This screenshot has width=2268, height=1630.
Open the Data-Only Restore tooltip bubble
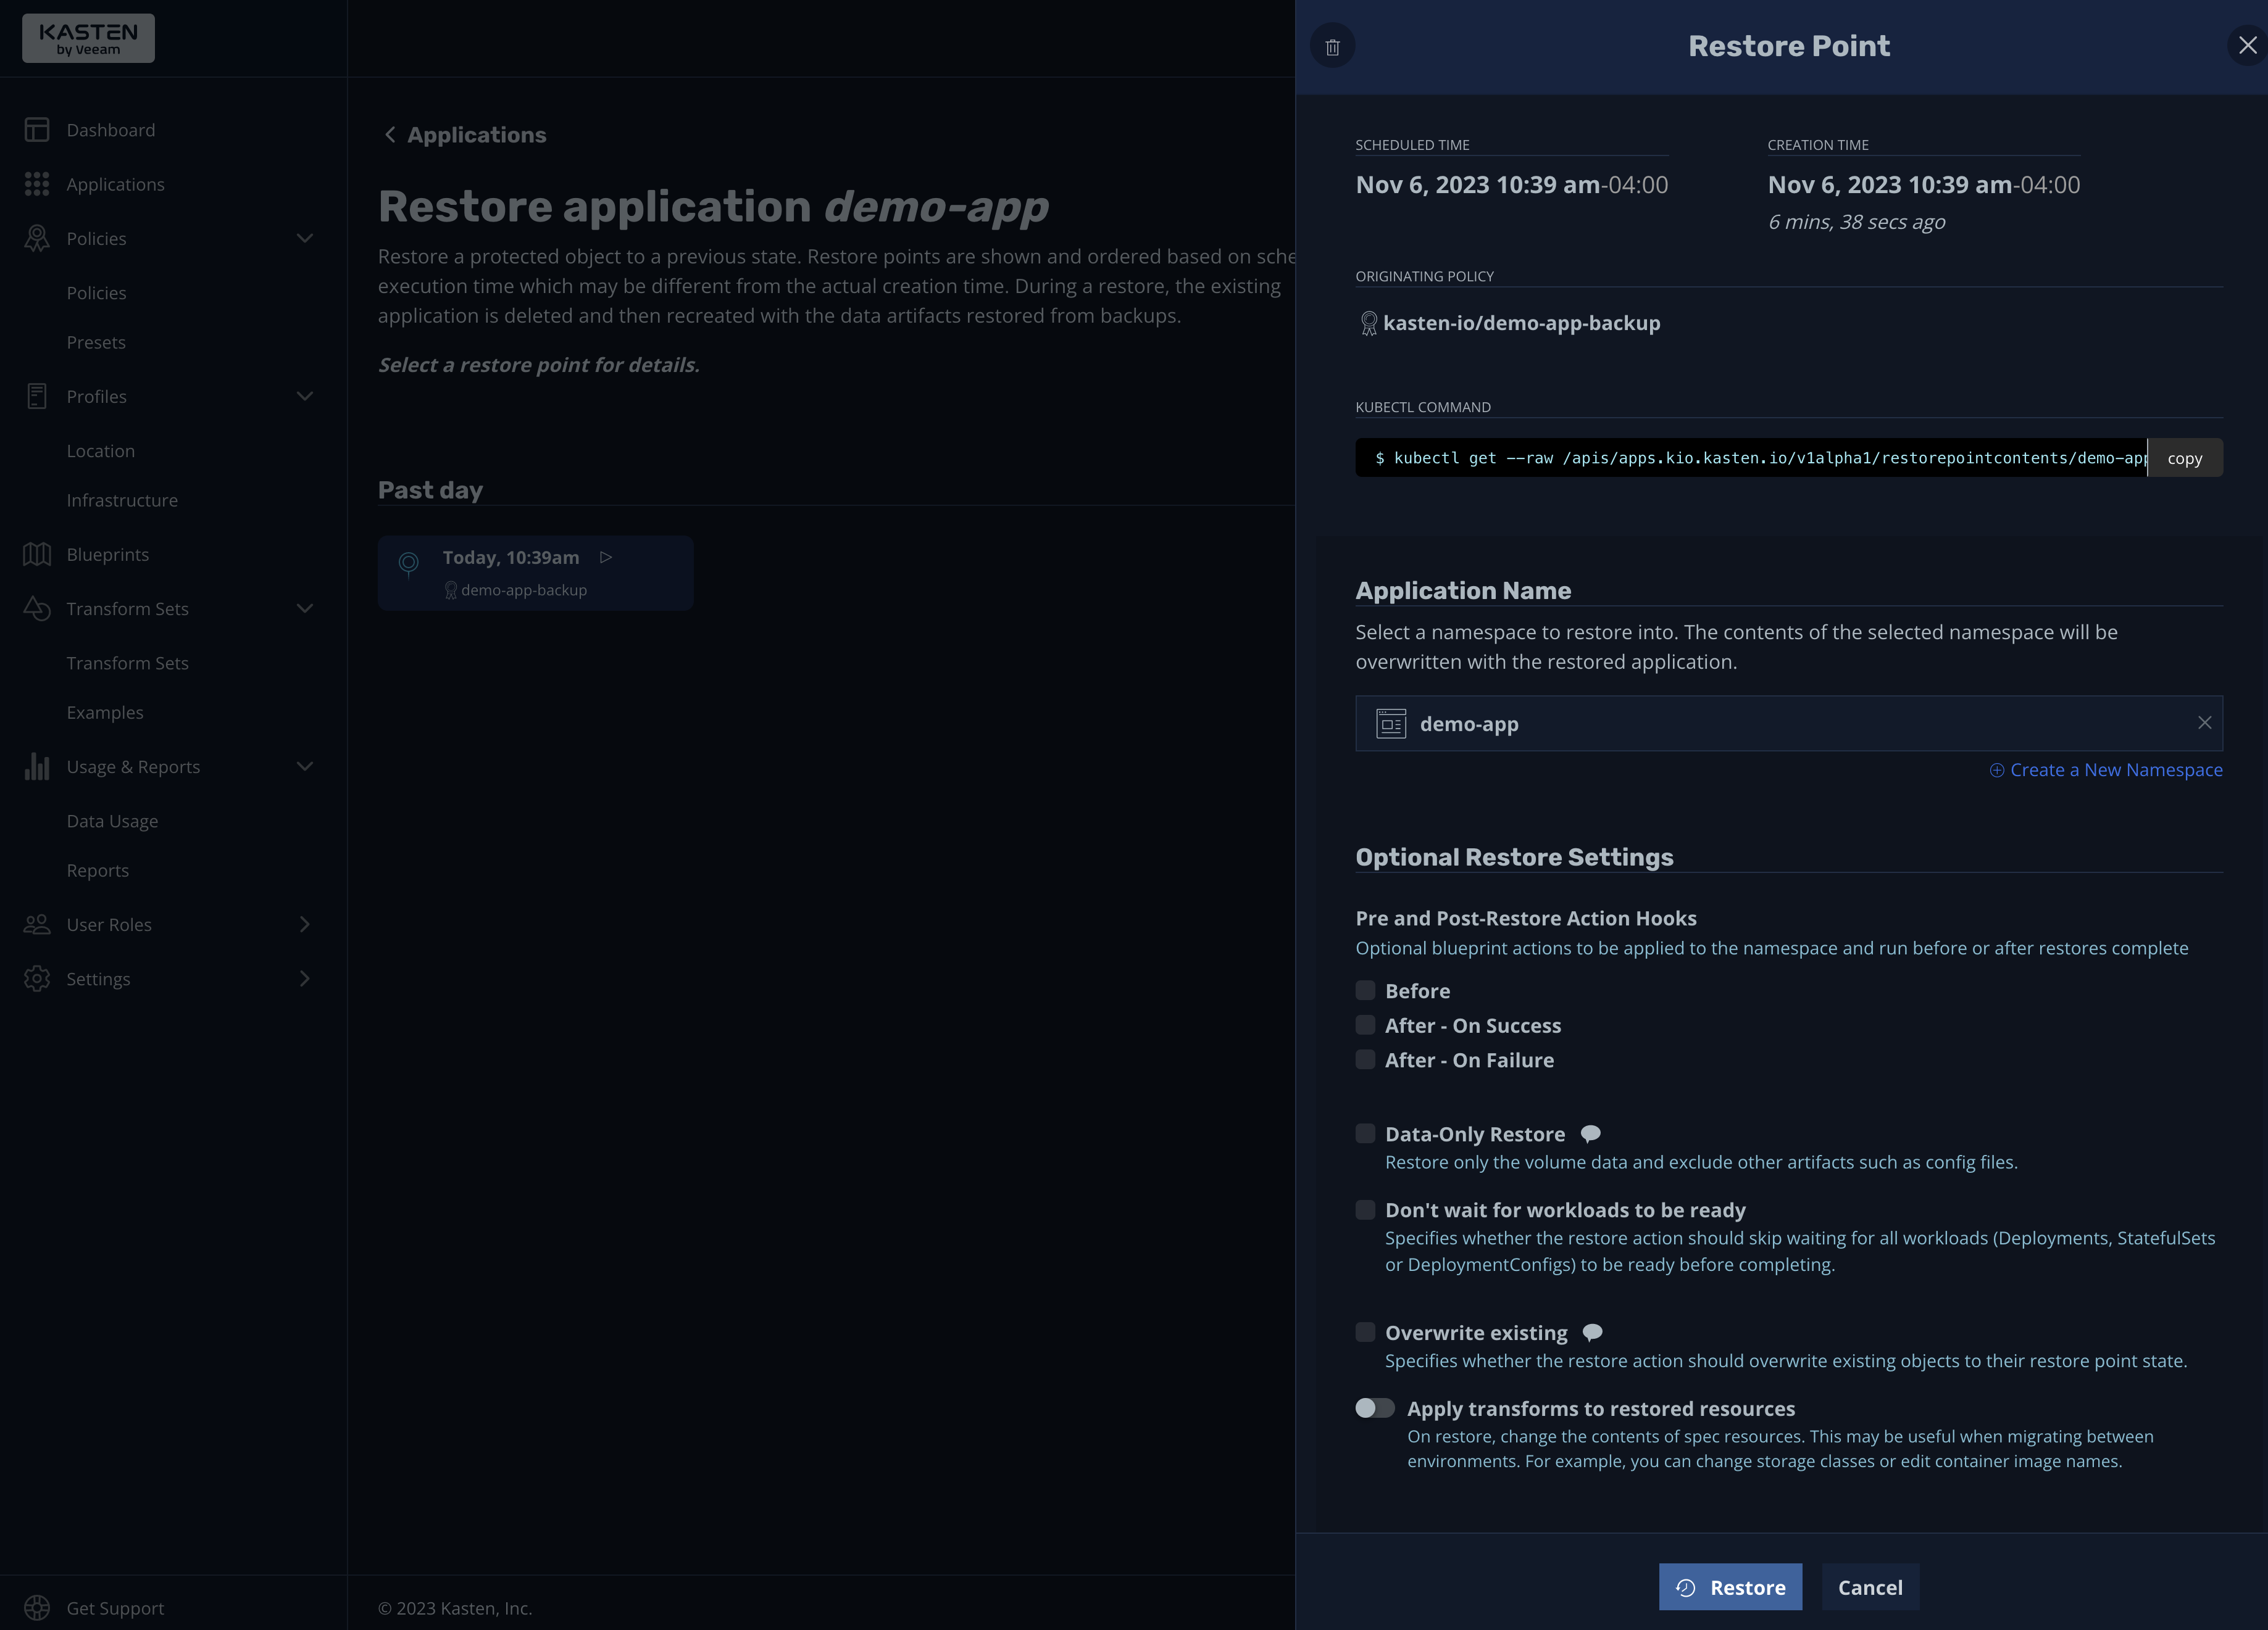1590,1133
